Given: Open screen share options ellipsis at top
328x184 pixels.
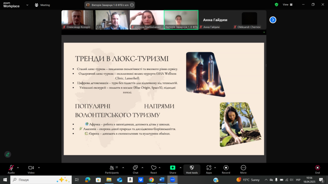Looking at the screenshot, I should click(132, 5).
